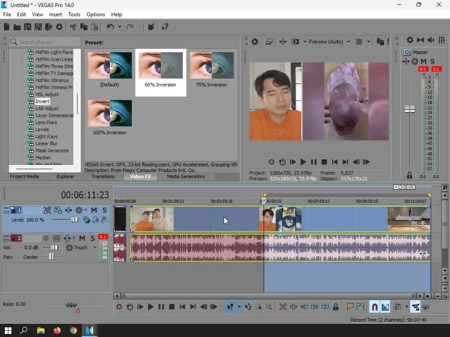
Task: Open the Insert menu
Action: [x=55, y=14]
